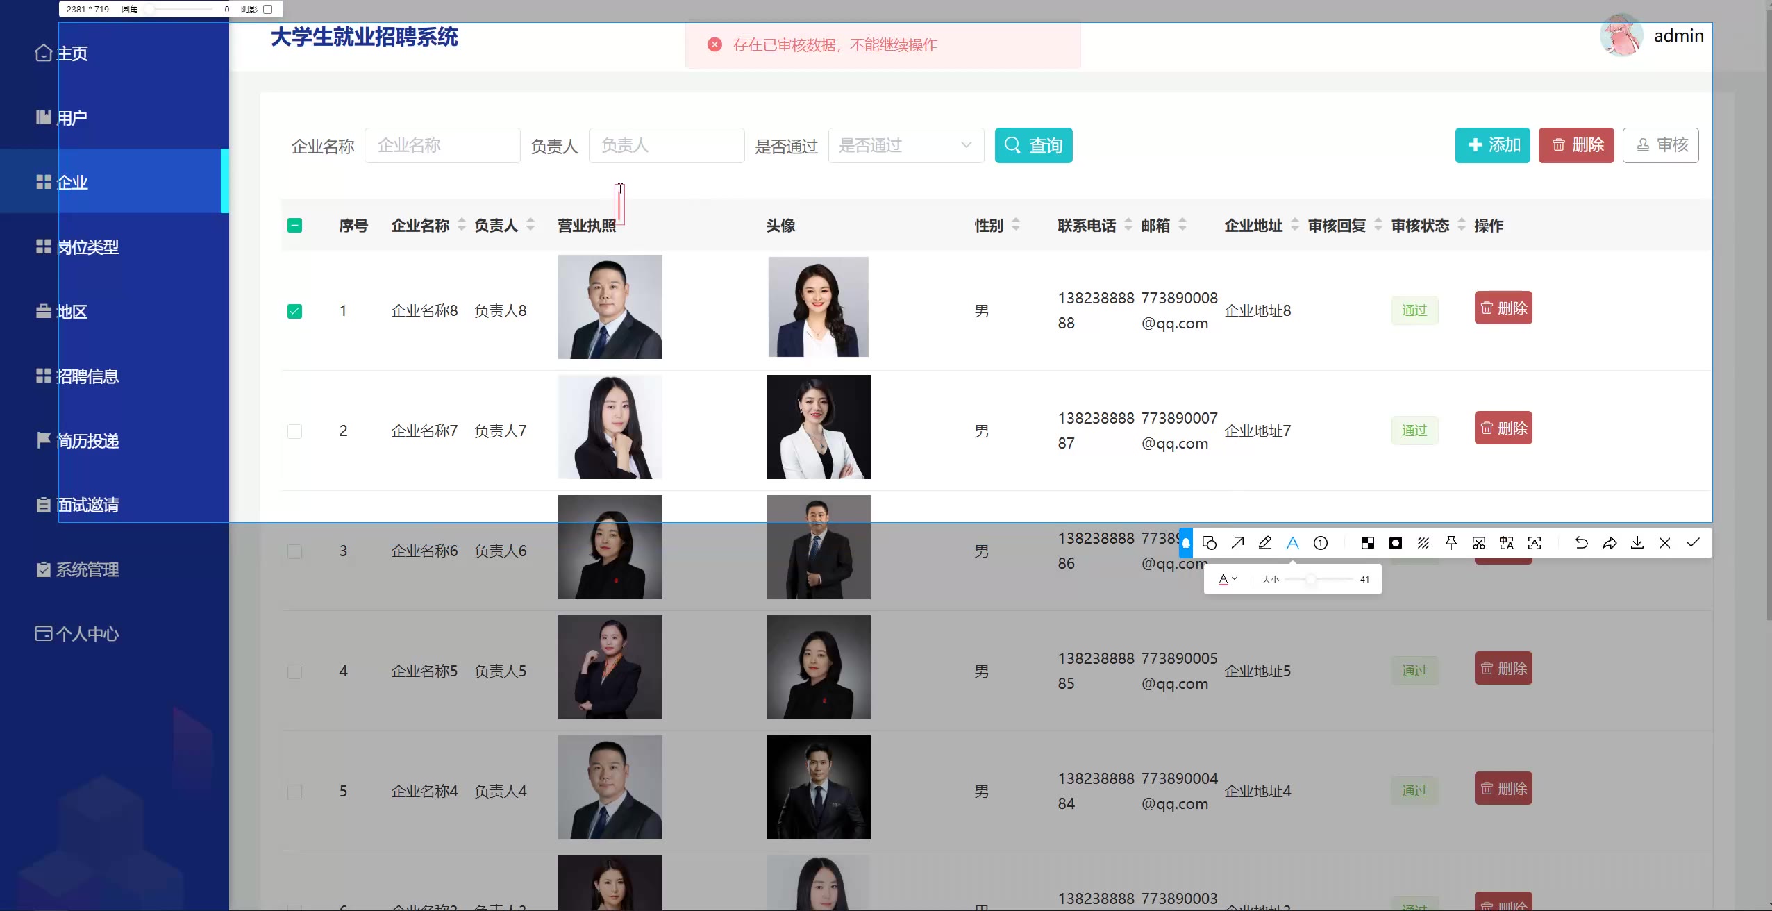Open the 是否通过 dropdown

coord(905,145)
